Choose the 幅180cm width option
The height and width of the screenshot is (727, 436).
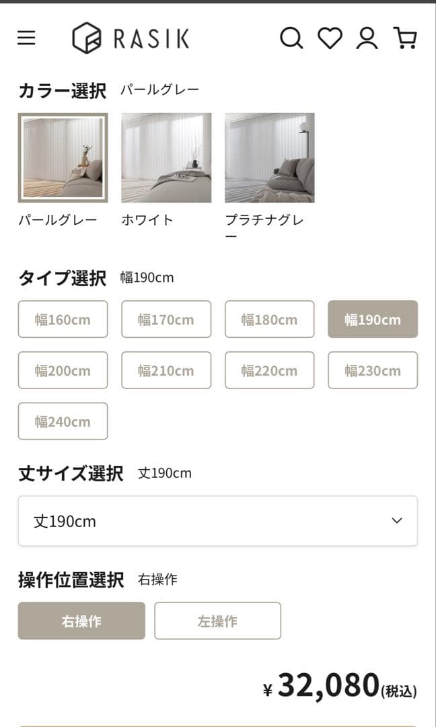tap(269, 319)
